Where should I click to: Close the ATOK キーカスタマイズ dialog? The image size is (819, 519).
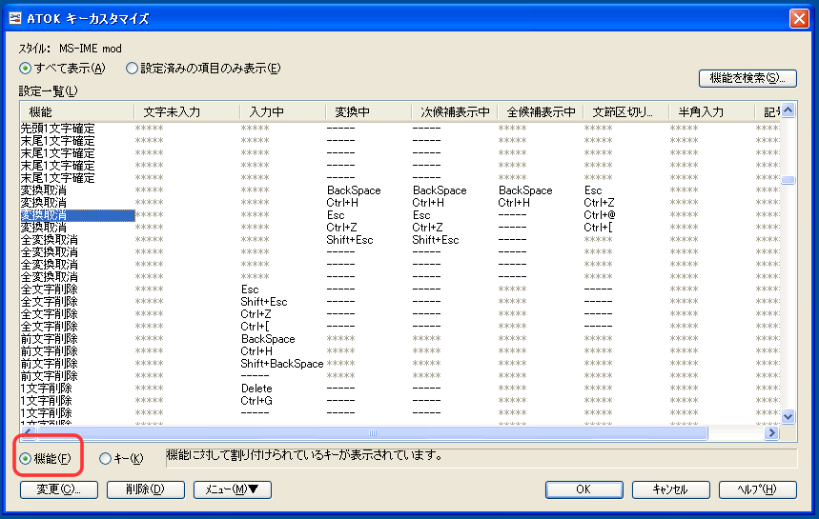799,19
